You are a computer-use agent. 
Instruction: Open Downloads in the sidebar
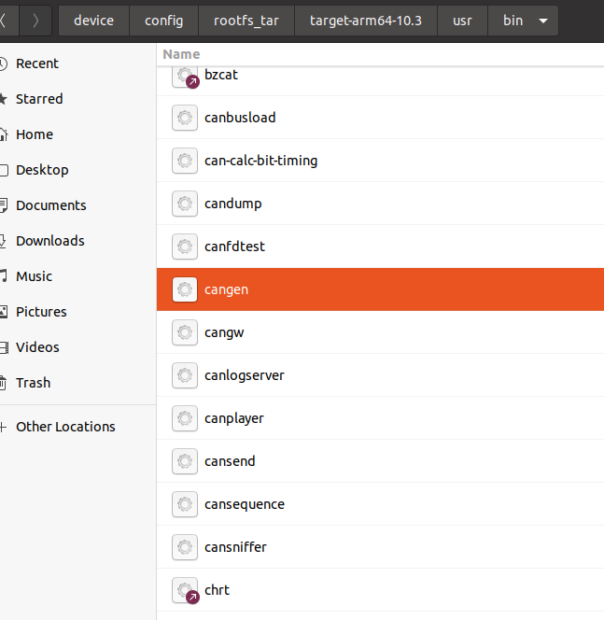click(49, 241)
